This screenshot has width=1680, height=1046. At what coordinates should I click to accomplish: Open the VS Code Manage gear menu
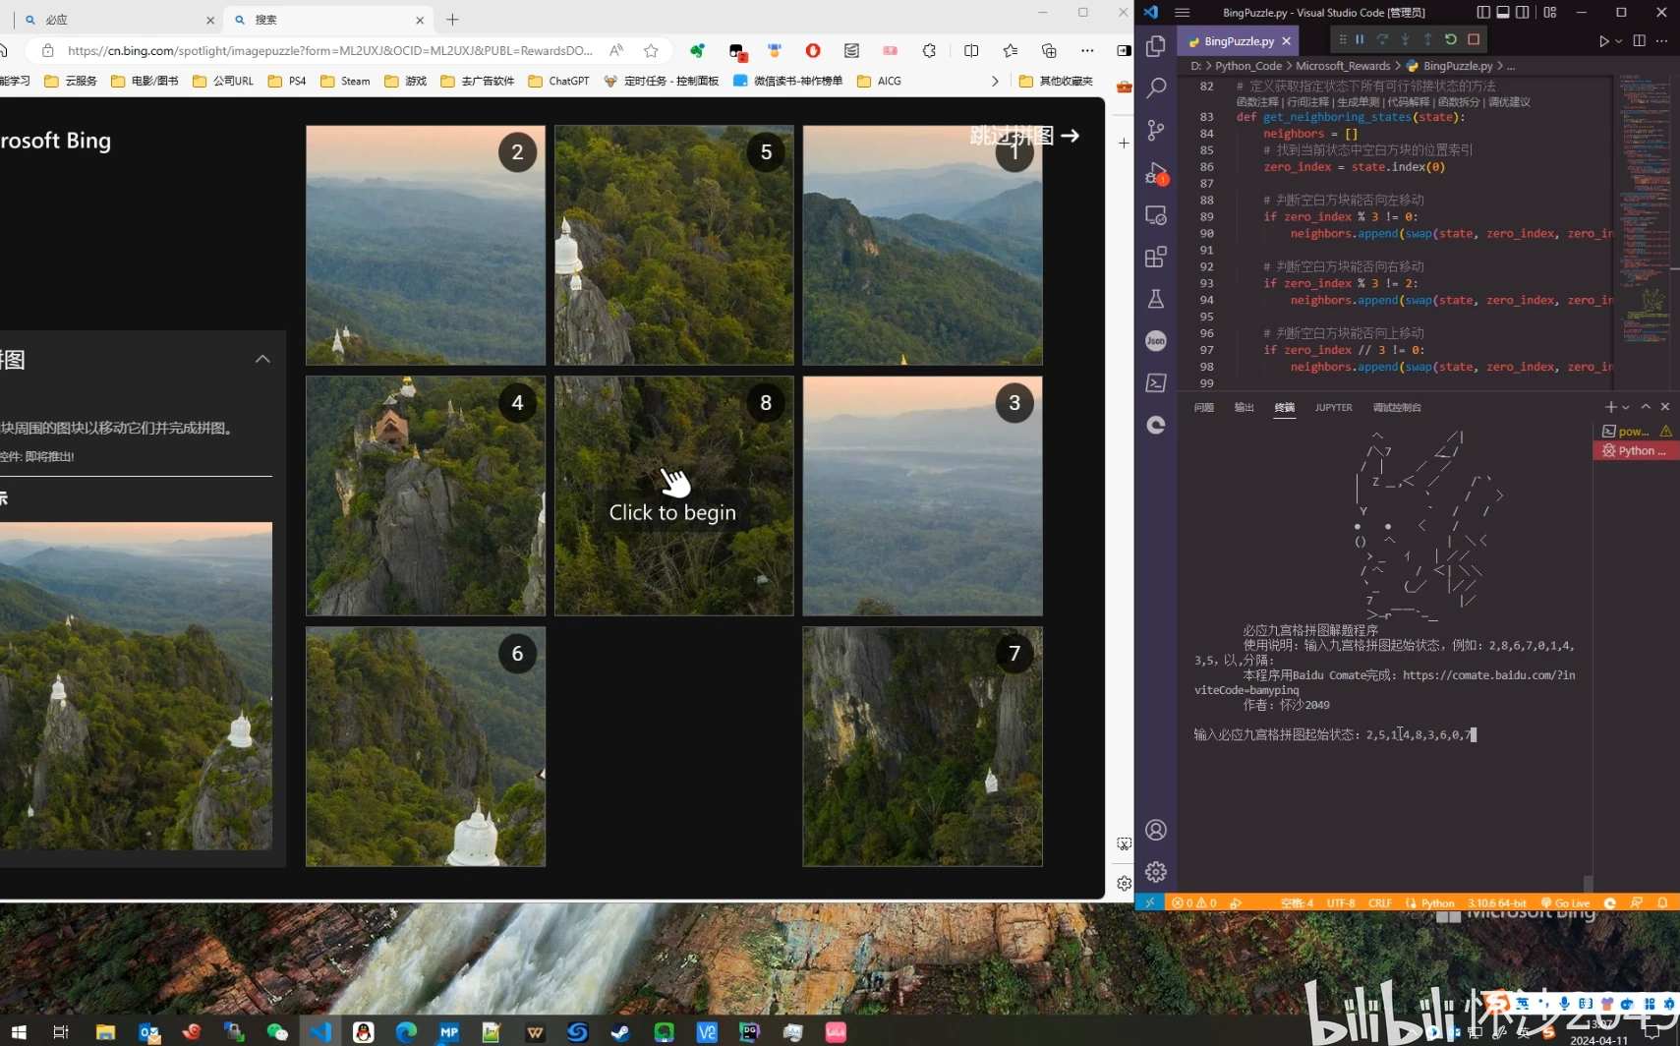click(x=1156, y=872)
